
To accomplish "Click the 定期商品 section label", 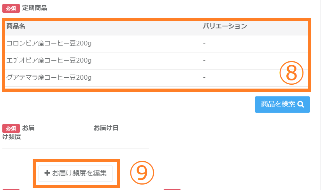I will (x=35, y=8).
